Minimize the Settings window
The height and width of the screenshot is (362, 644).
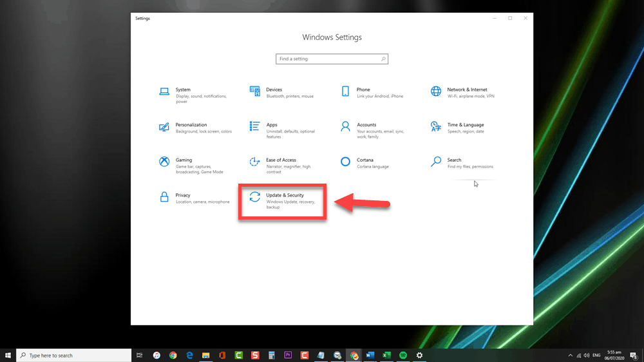click(495, 18)
